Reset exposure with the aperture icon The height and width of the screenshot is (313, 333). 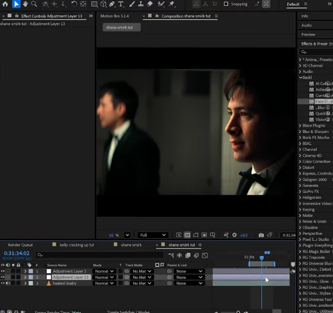point(235,235)
